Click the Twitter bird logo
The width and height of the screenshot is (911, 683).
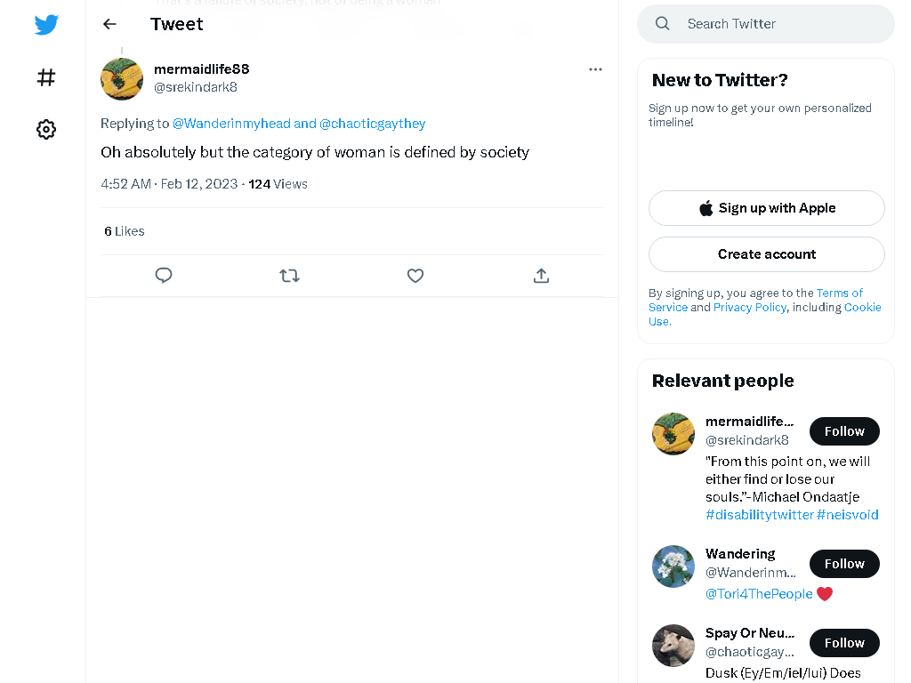coord(46,24)
